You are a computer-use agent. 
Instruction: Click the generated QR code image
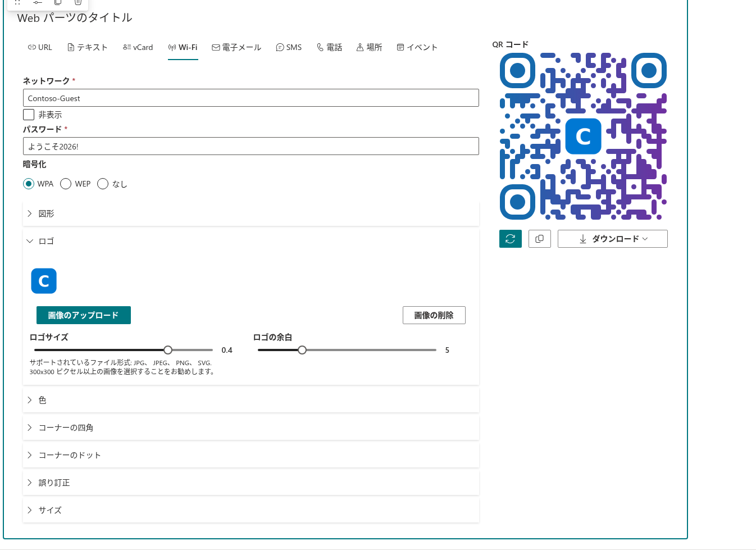click(x=583, y=136)
